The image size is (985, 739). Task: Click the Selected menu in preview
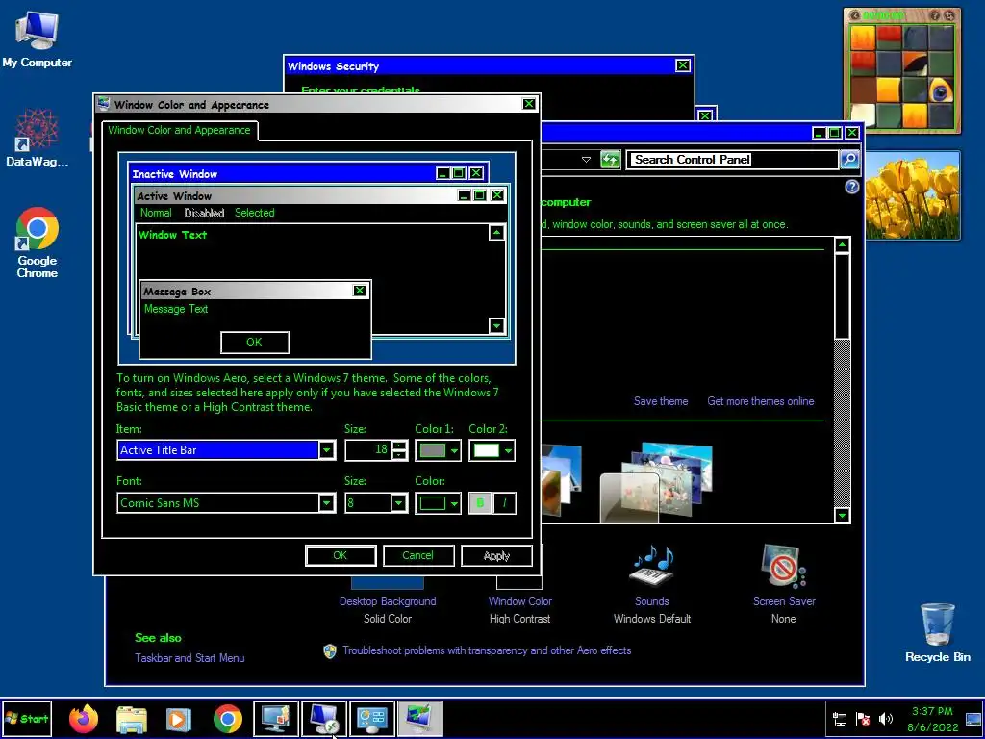pyautogui.click(x=254, y=213)
